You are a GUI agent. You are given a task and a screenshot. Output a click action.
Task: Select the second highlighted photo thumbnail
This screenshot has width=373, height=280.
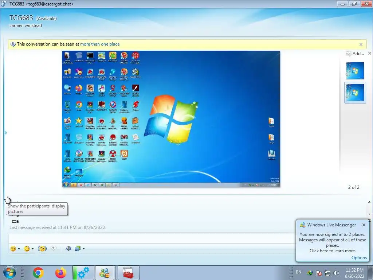[355, 93]
